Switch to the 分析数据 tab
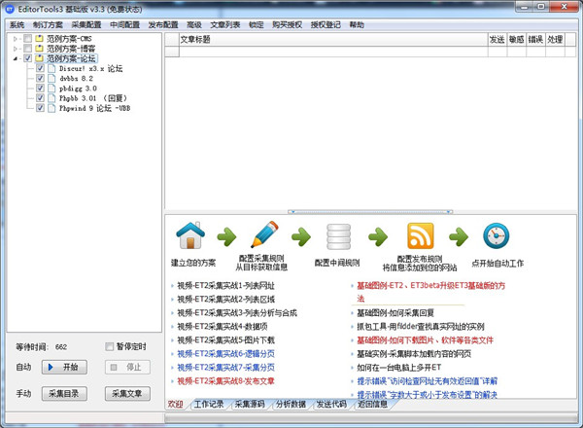Viewport: 583px width, 428px height. [x=291, y=405]
